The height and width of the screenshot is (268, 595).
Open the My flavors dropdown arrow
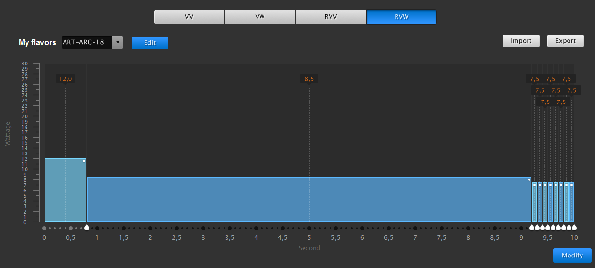coord(118,42)
